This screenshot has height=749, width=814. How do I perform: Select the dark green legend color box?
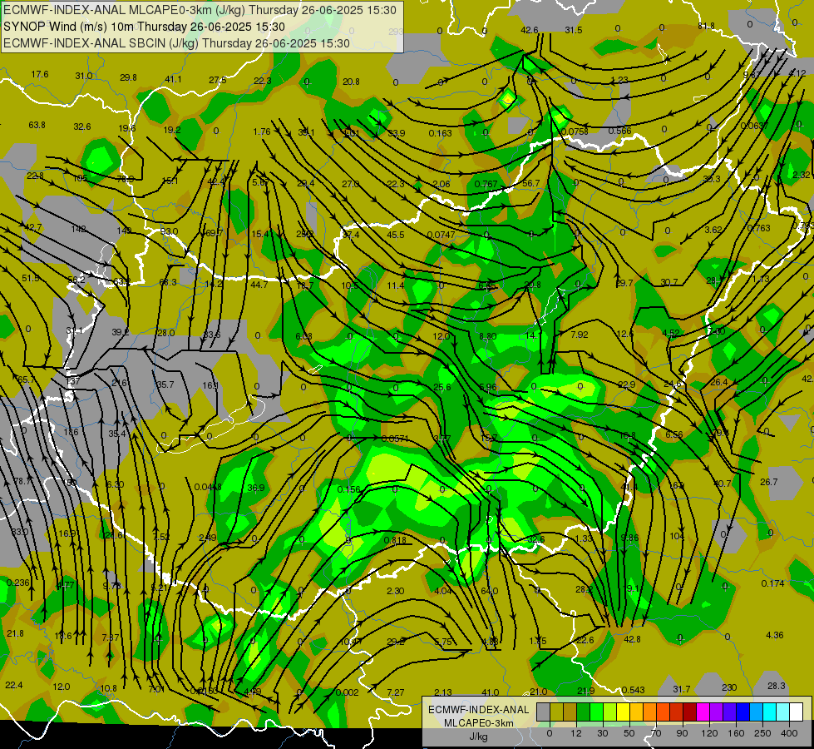[x=584, y=712]
